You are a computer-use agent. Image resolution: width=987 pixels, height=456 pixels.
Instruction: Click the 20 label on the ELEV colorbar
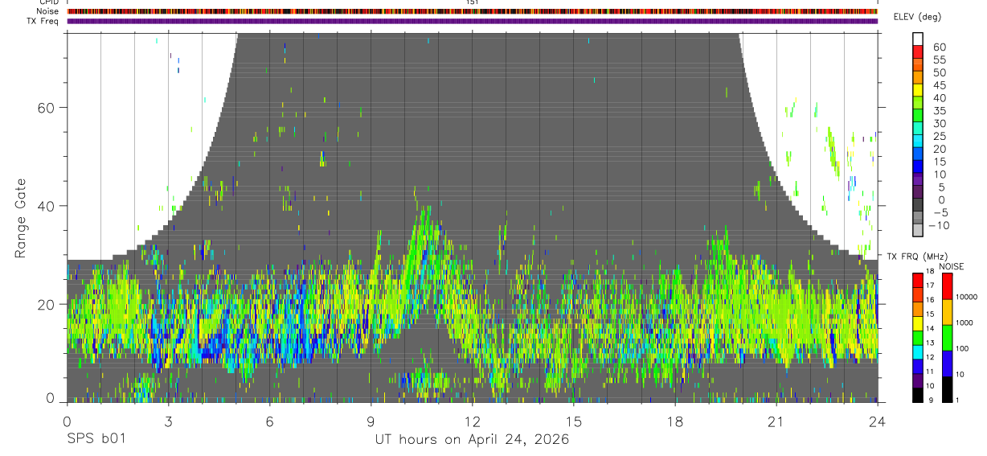point(939,150)
